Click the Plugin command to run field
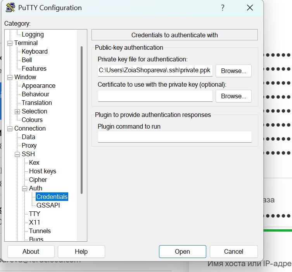 [175, 137]
